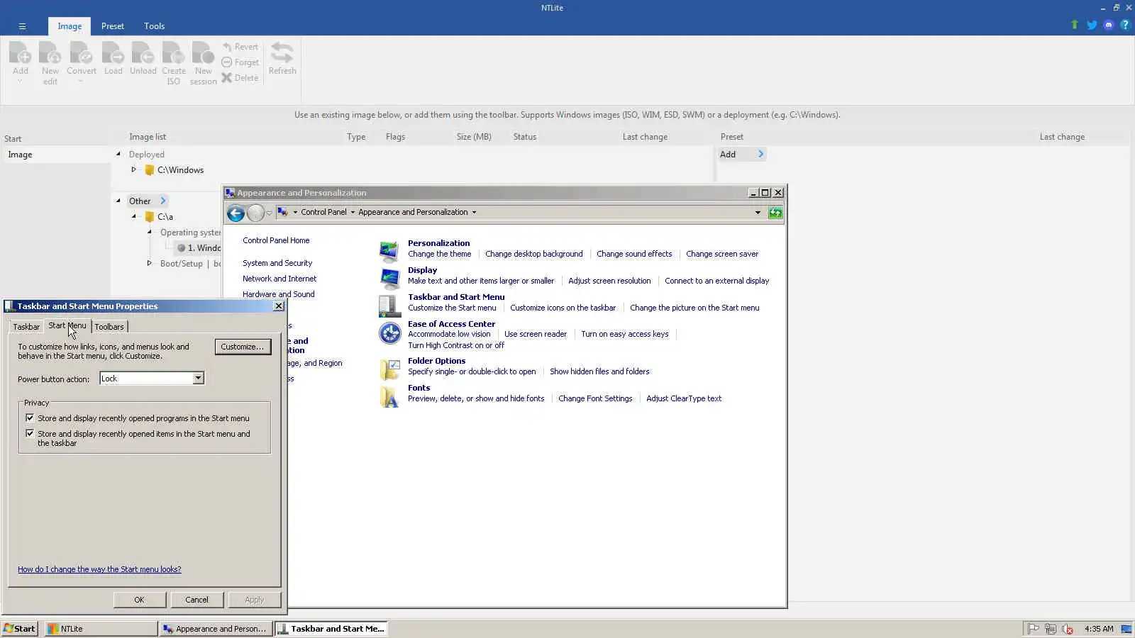
Task: Click the Delete toolbar item
Action: click(240, 78)
